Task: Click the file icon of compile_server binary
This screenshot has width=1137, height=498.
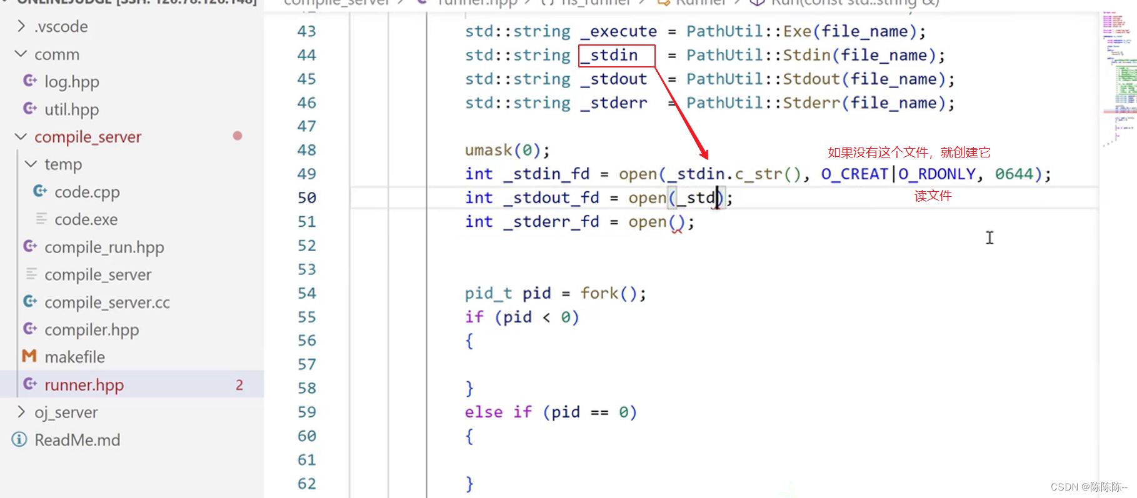Action: tap(31, 274)
